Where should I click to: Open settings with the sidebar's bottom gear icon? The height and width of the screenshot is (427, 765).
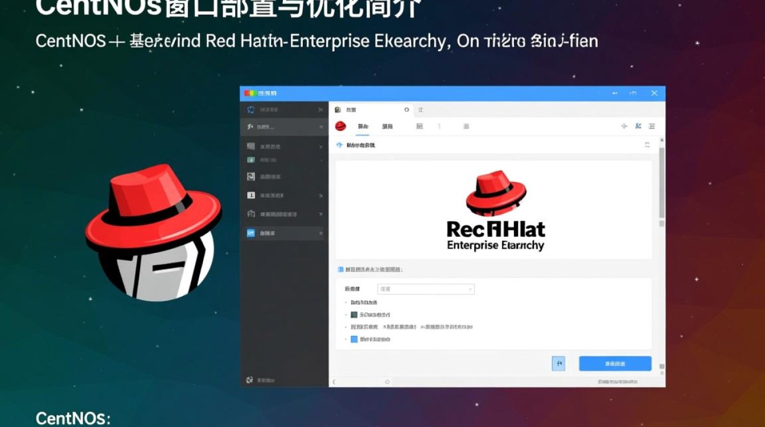[x=249, y=379]
